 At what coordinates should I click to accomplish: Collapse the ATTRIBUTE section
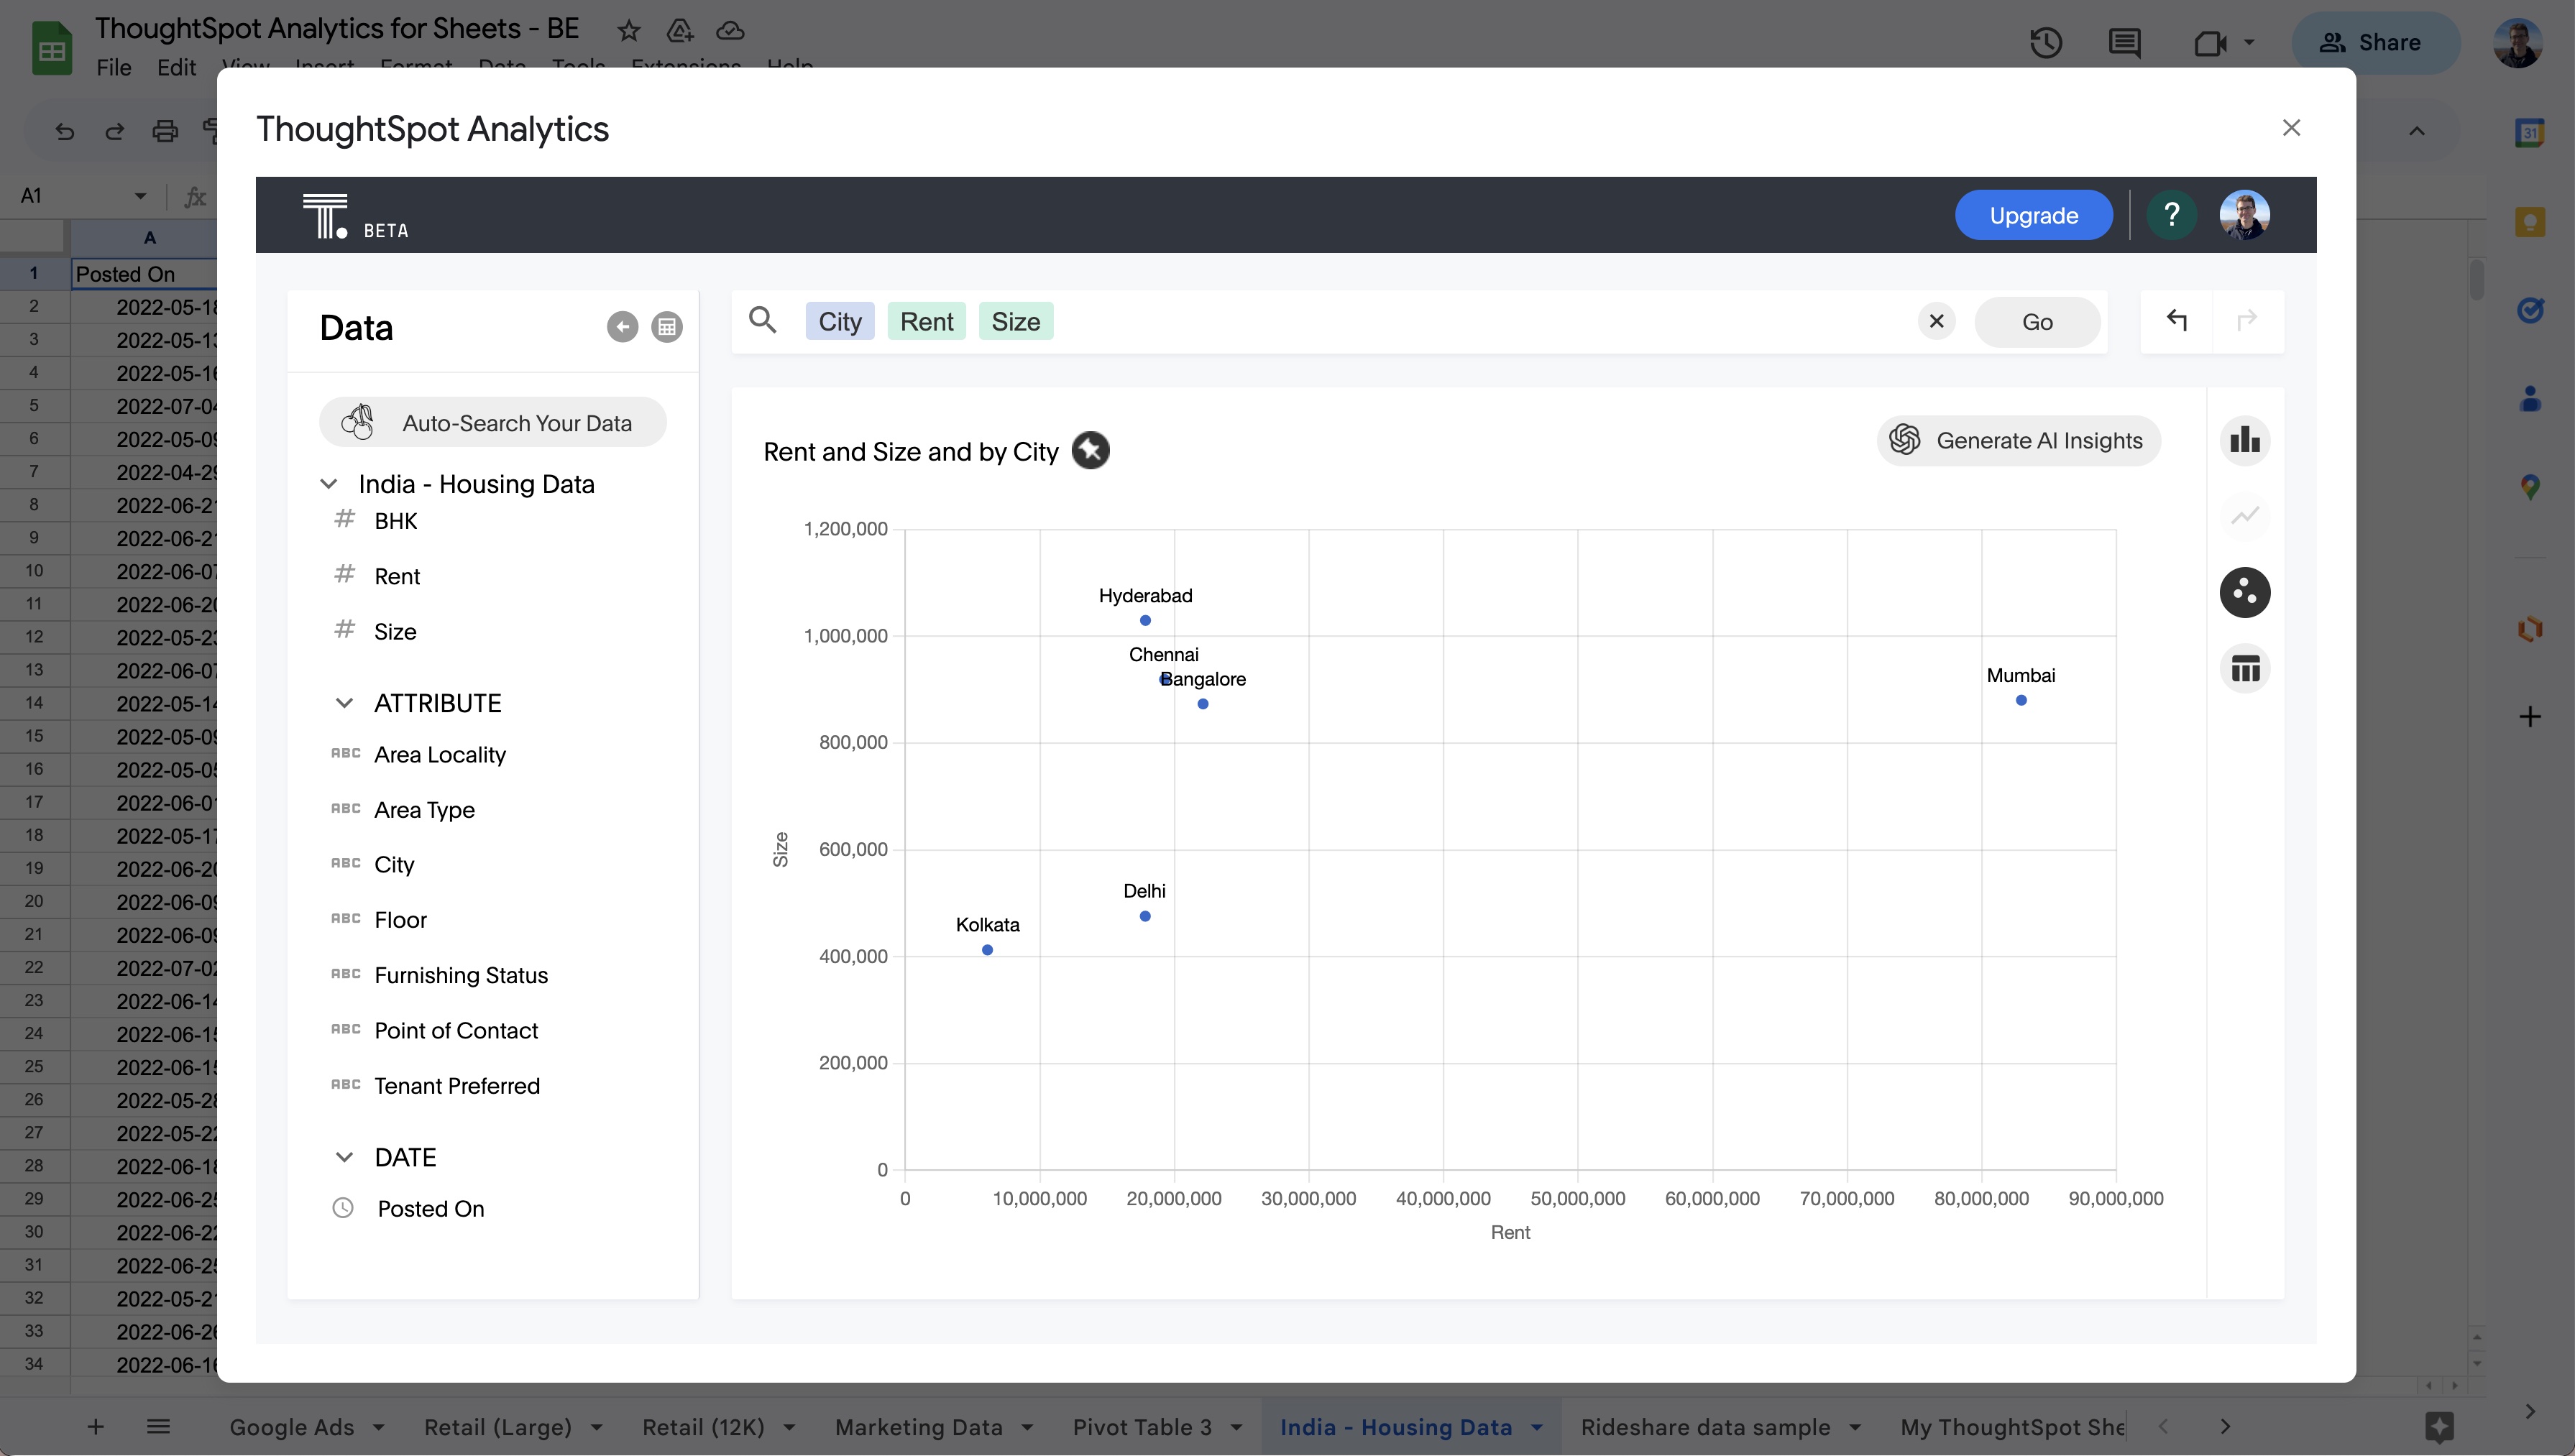[344, 703]
